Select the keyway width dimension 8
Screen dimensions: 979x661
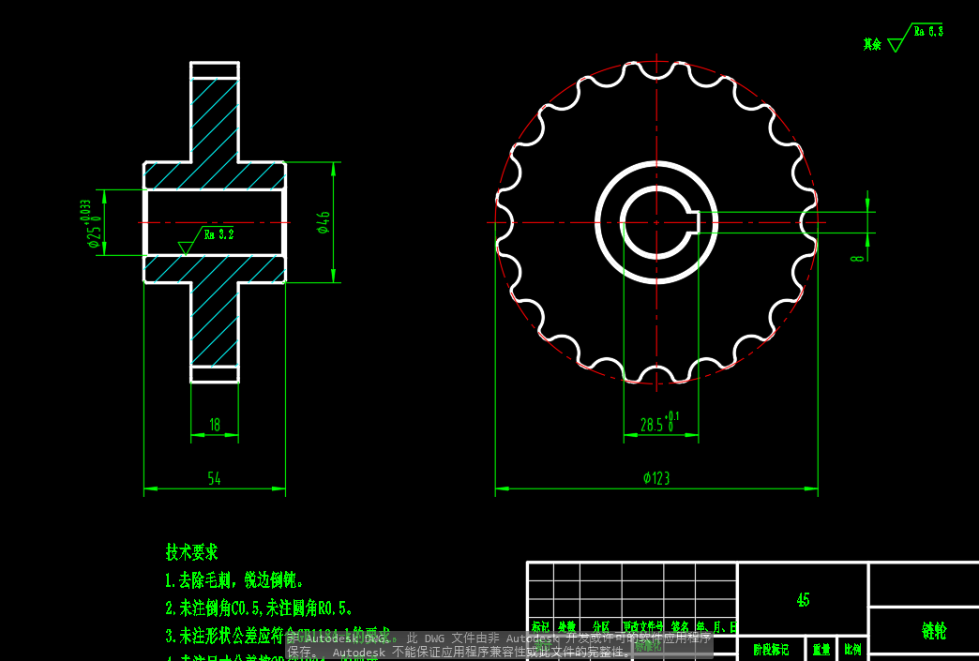pos(858,257)
